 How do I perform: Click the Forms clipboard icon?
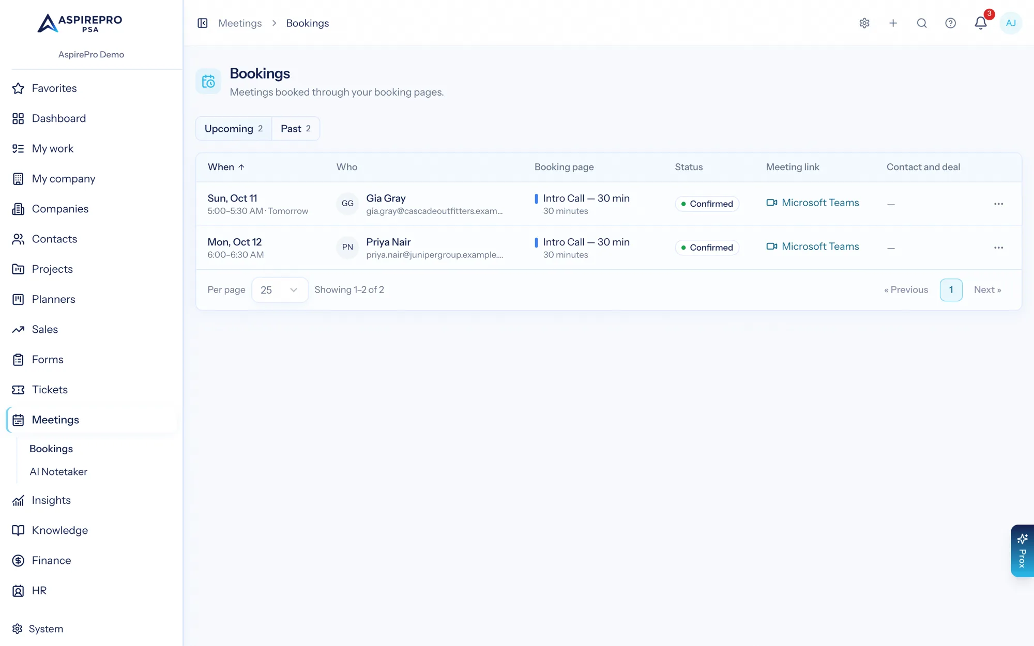18,360
